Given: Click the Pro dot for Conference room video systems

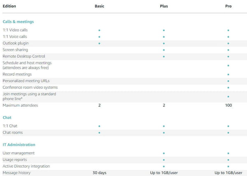Looking at the screenshot, I should 228,87.
